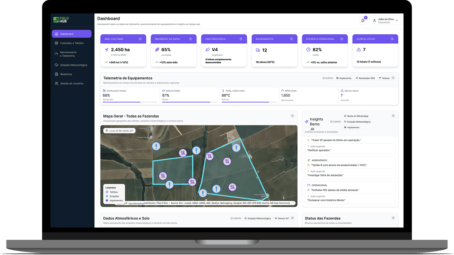Open the notification bell with badge
Viewport: 454px width, 255px height.
coord(363,20)
